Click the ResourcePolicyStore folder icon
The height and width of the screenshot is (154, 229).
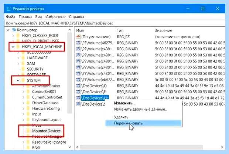(x=28, y=142)
